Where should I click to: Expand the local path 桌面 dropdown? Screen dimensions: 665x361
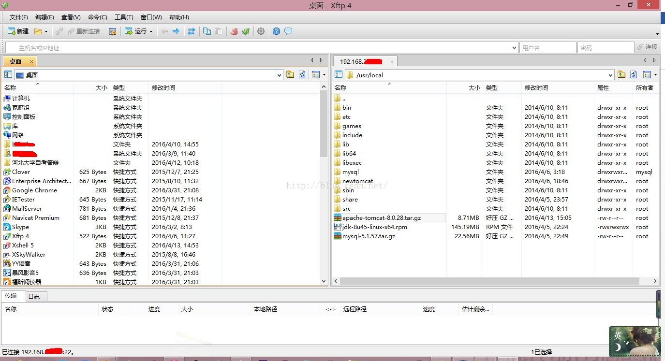pos(279,75)
